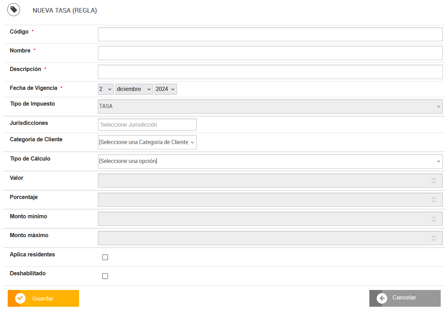Open the month dropdown showing diciembre
The image size is (447, 312).
134,89
